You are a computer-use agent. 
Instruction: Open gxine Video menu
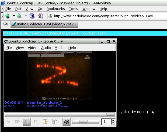pos(33,48)
